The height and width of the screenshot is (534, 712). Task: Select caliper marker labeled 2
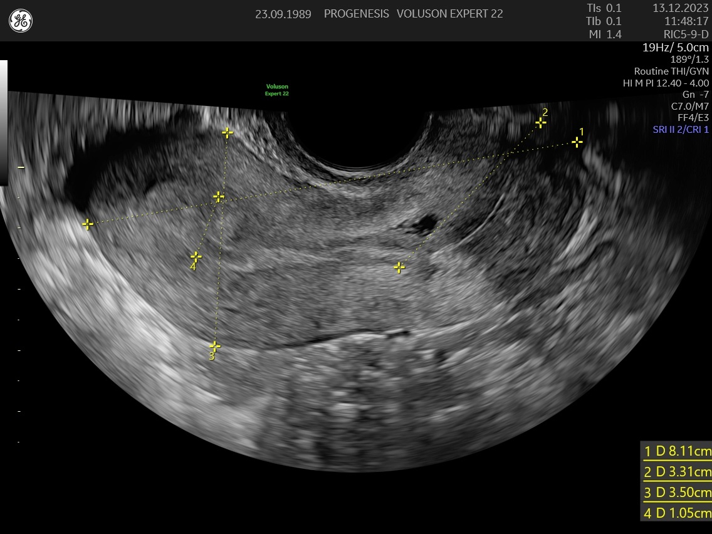coord(540,122)
